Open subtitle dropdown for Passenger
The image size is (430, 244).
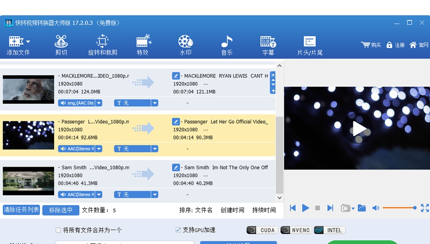coord(155,149)
